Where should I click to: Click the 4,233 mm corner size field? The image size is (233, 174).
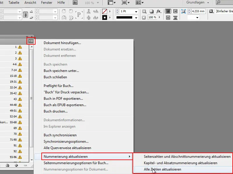(x=199, y=11)
